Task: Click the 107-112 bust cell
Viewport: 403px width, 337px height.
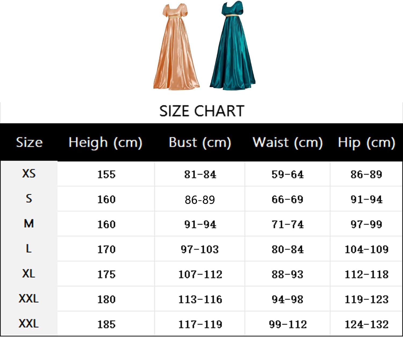Action: pyautogui.click(x=200, y=274)
